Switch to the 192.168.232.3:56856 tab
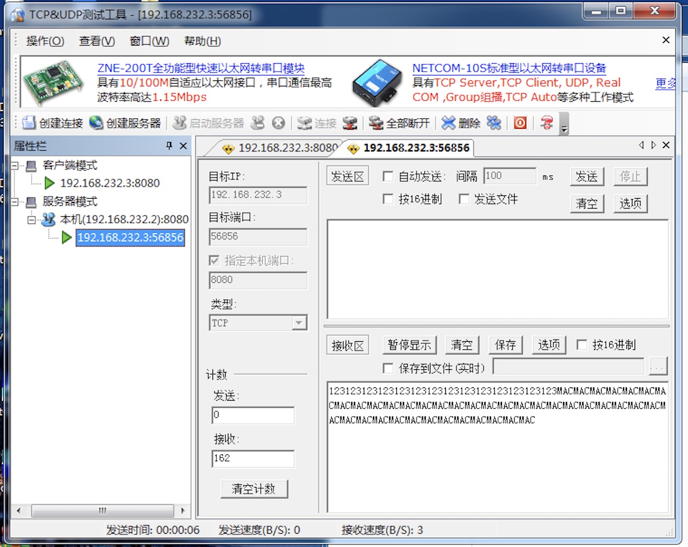 click(409, 147)
